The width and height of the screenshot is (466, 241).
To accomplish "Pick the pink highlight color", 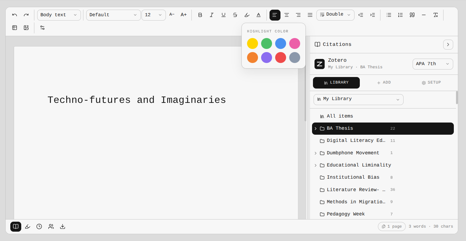I will pos(295,44).
